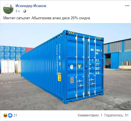
Task: Open the blue shipping container photo
Action: [x=65, y=67]
